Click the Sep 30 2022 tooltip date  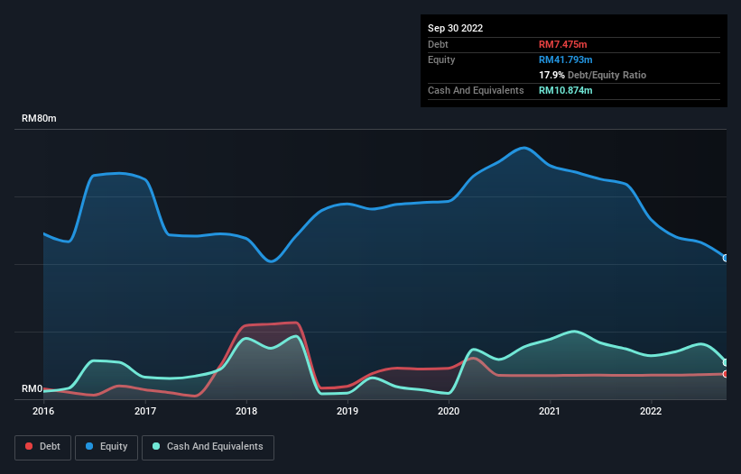click(x=455, y=28)
